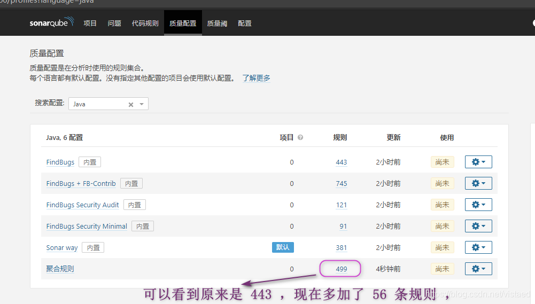Click the 默认 badge on Sonar way
Screen dimensions: 535x304
pyautogui.click(x=283, y=247)
